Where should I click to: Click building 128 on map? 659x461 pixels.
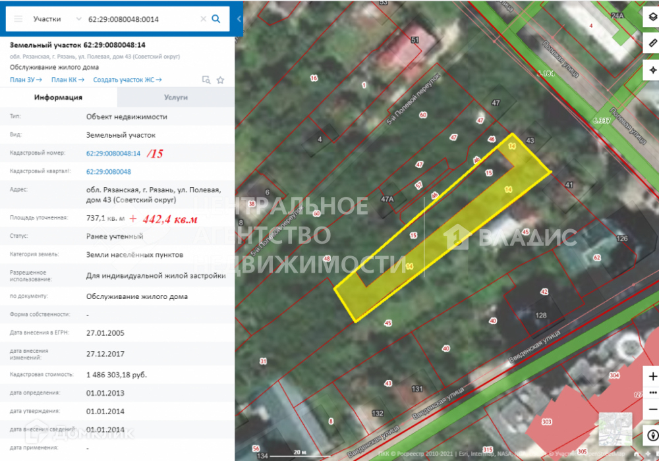[x=541, y=315]
